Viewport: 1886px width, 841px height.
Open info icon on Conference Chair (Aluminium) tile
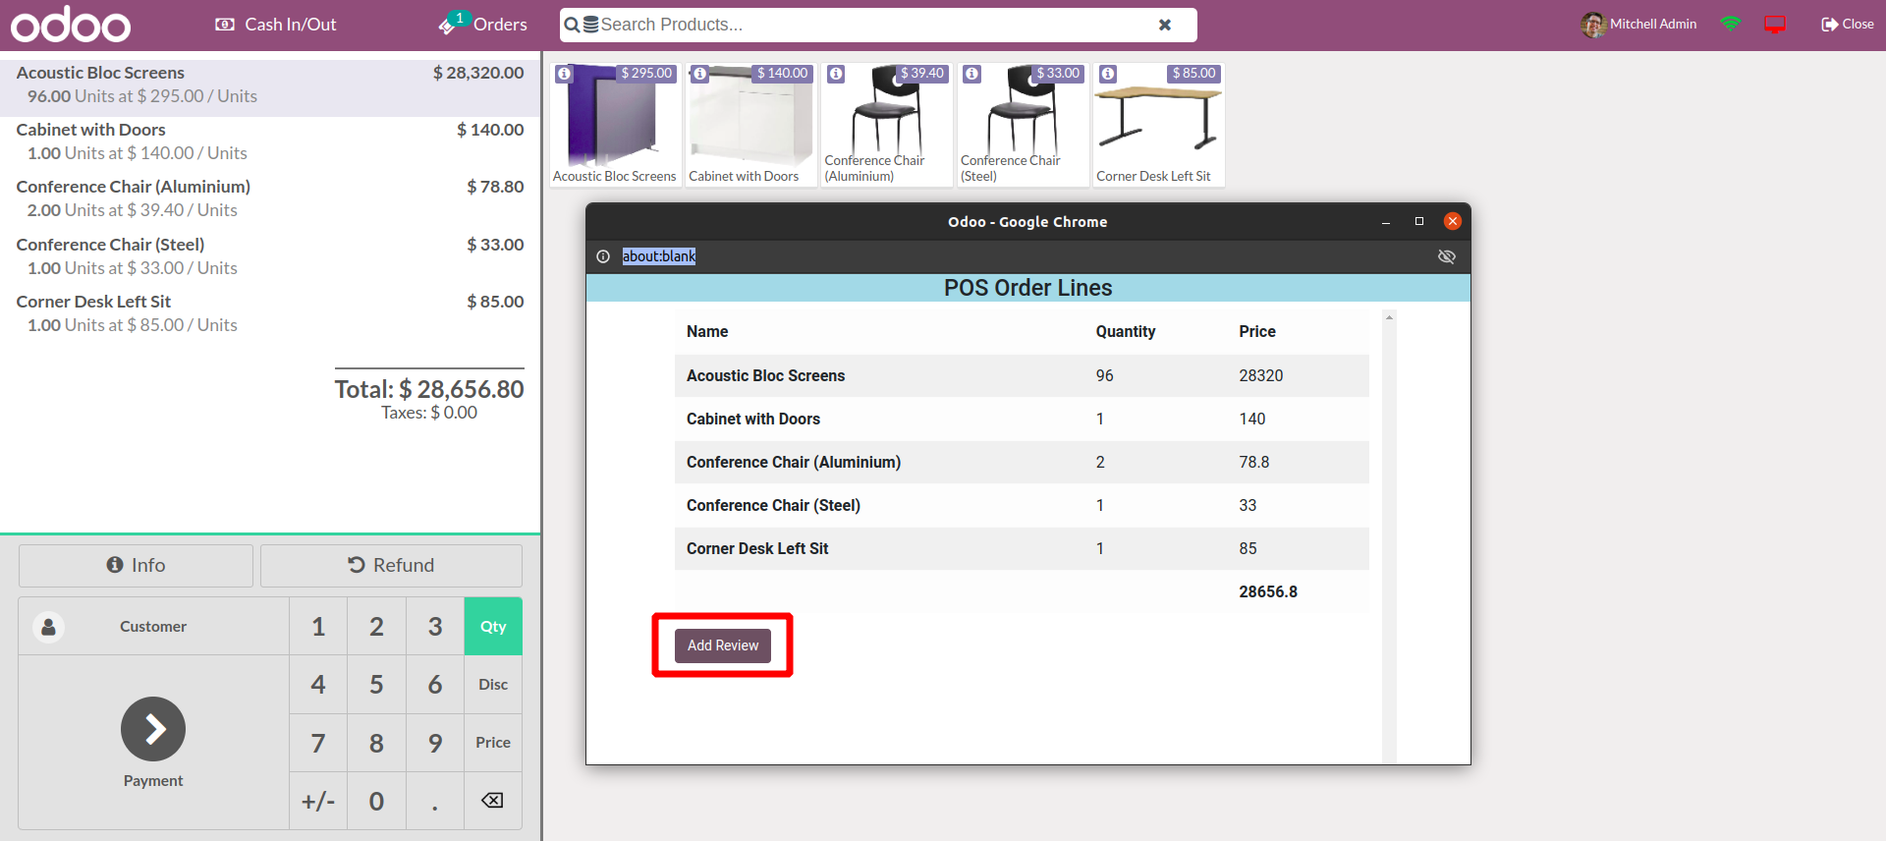point(836,74)
